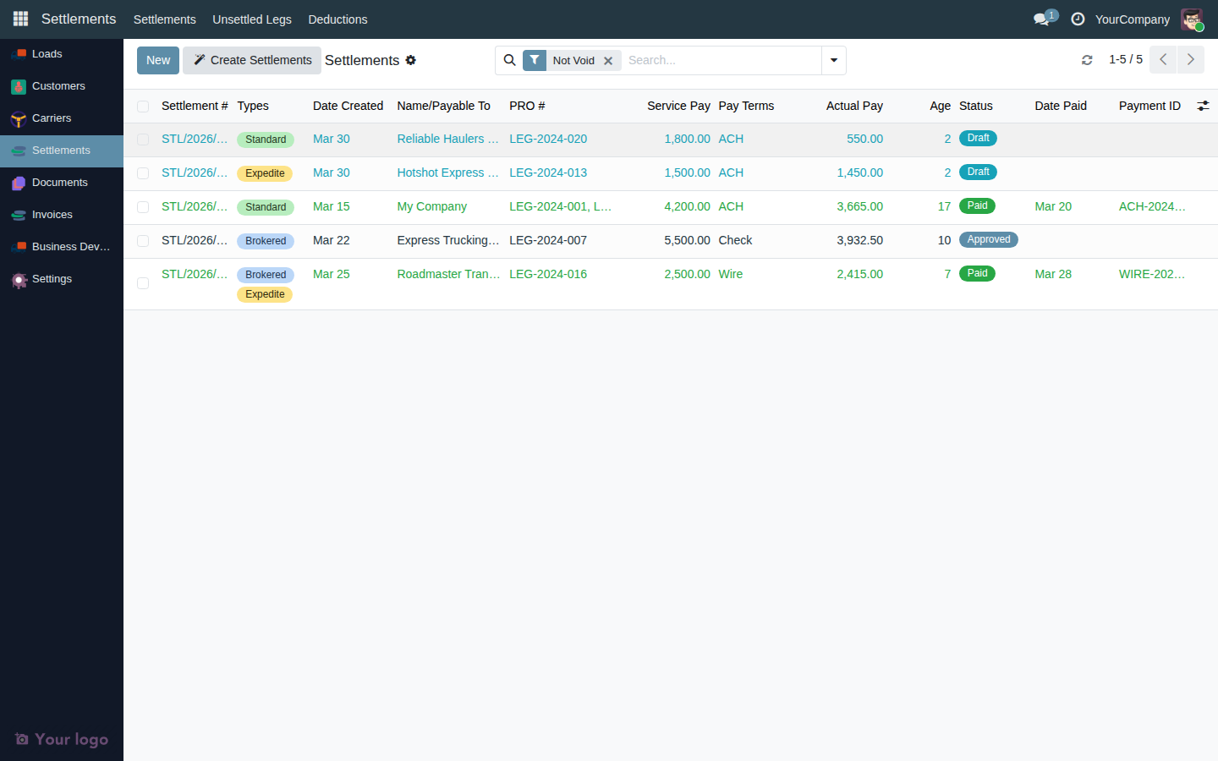
Task: Open the Customers sidebar icon
Action: (19, 86)
